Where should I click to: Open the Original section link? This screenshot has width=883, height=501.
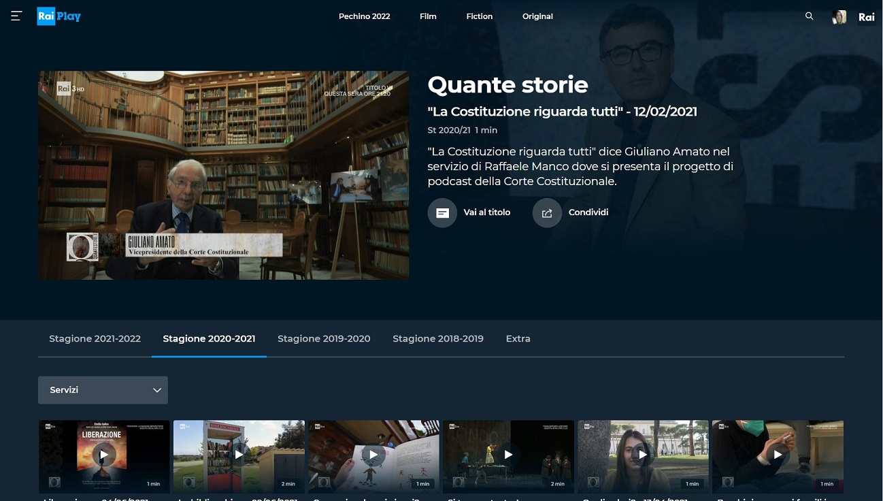(537, 16)
